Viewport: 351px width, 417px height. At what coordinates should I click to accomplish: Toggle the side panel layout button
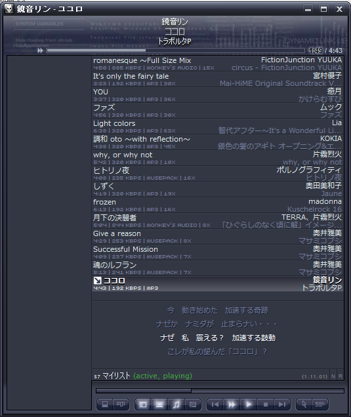tap(143, 405)
